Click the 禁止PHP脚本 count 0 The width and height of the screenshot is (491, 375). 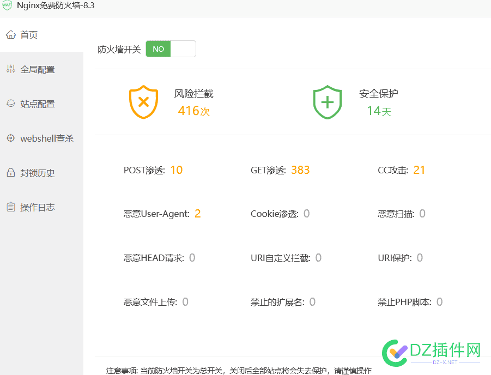[x=439, y=302]
